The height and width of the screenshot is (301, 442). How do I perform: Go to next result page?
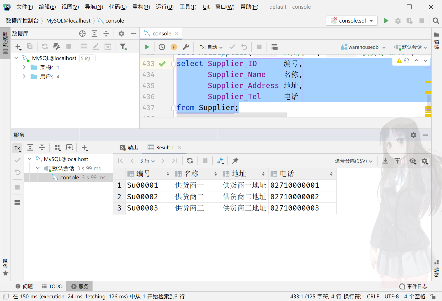tap(163, 161)
